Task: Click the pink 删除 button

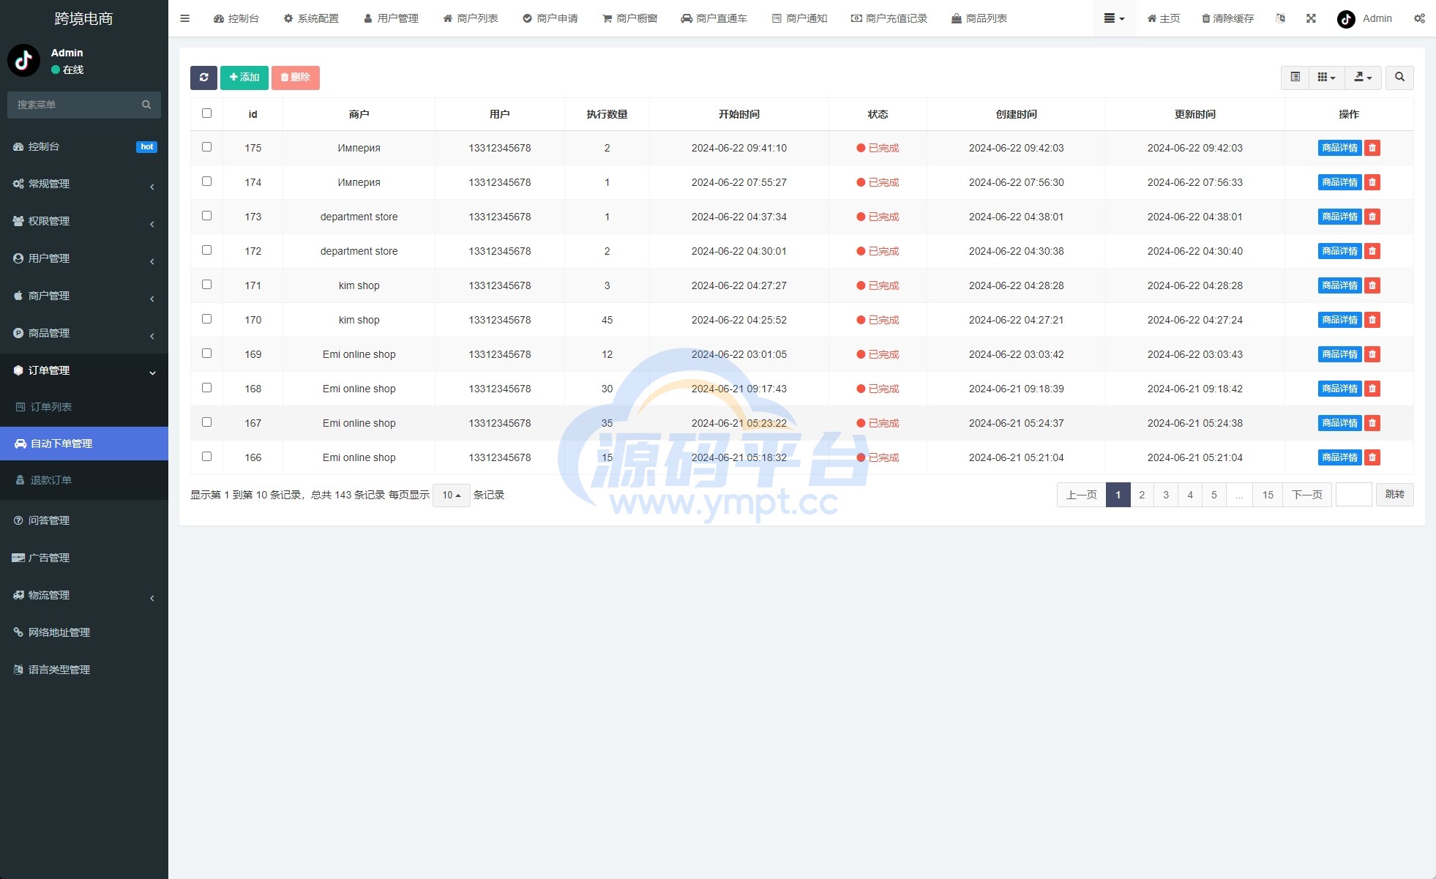Action: coord(296,78)
